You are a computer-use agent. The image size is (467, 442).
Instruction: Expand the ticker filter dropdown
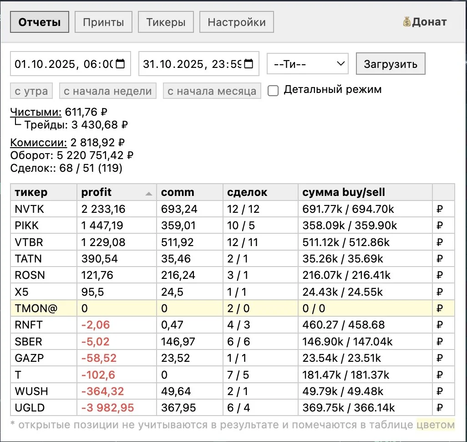pyautogui.click(x=307, y=64)
